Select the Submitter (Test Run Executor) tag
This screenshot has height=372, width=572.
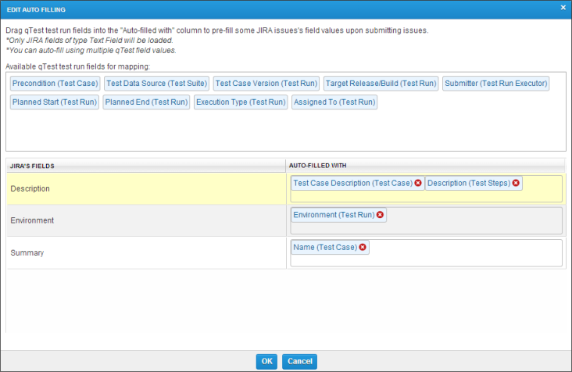click(495, 83)
